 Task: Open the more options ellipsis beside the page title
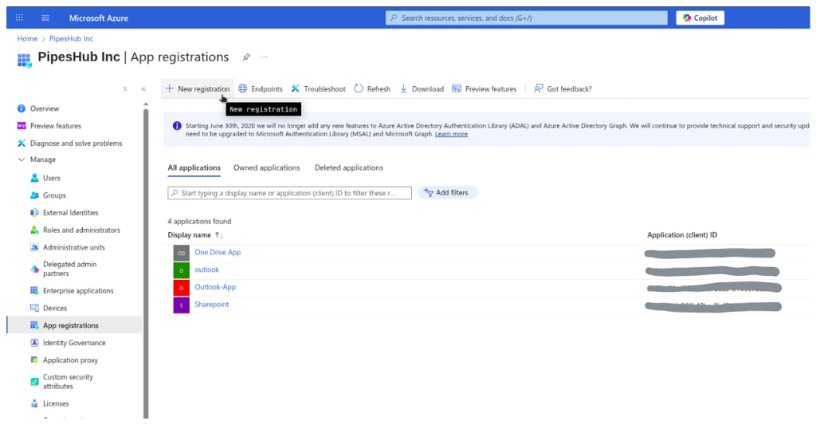click(264, 57)
